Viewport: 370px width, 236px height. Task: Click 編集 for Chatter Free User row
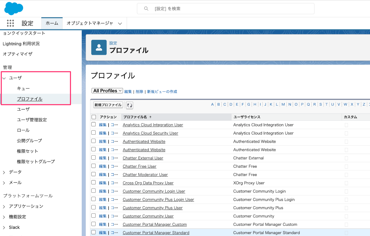coord(103,166)
